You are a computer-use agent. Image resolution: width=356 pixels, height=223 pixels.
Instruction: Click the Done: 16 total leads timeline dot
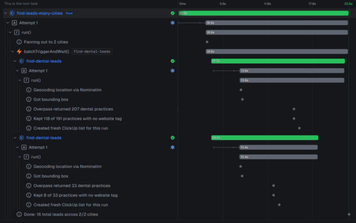(349, 215)
